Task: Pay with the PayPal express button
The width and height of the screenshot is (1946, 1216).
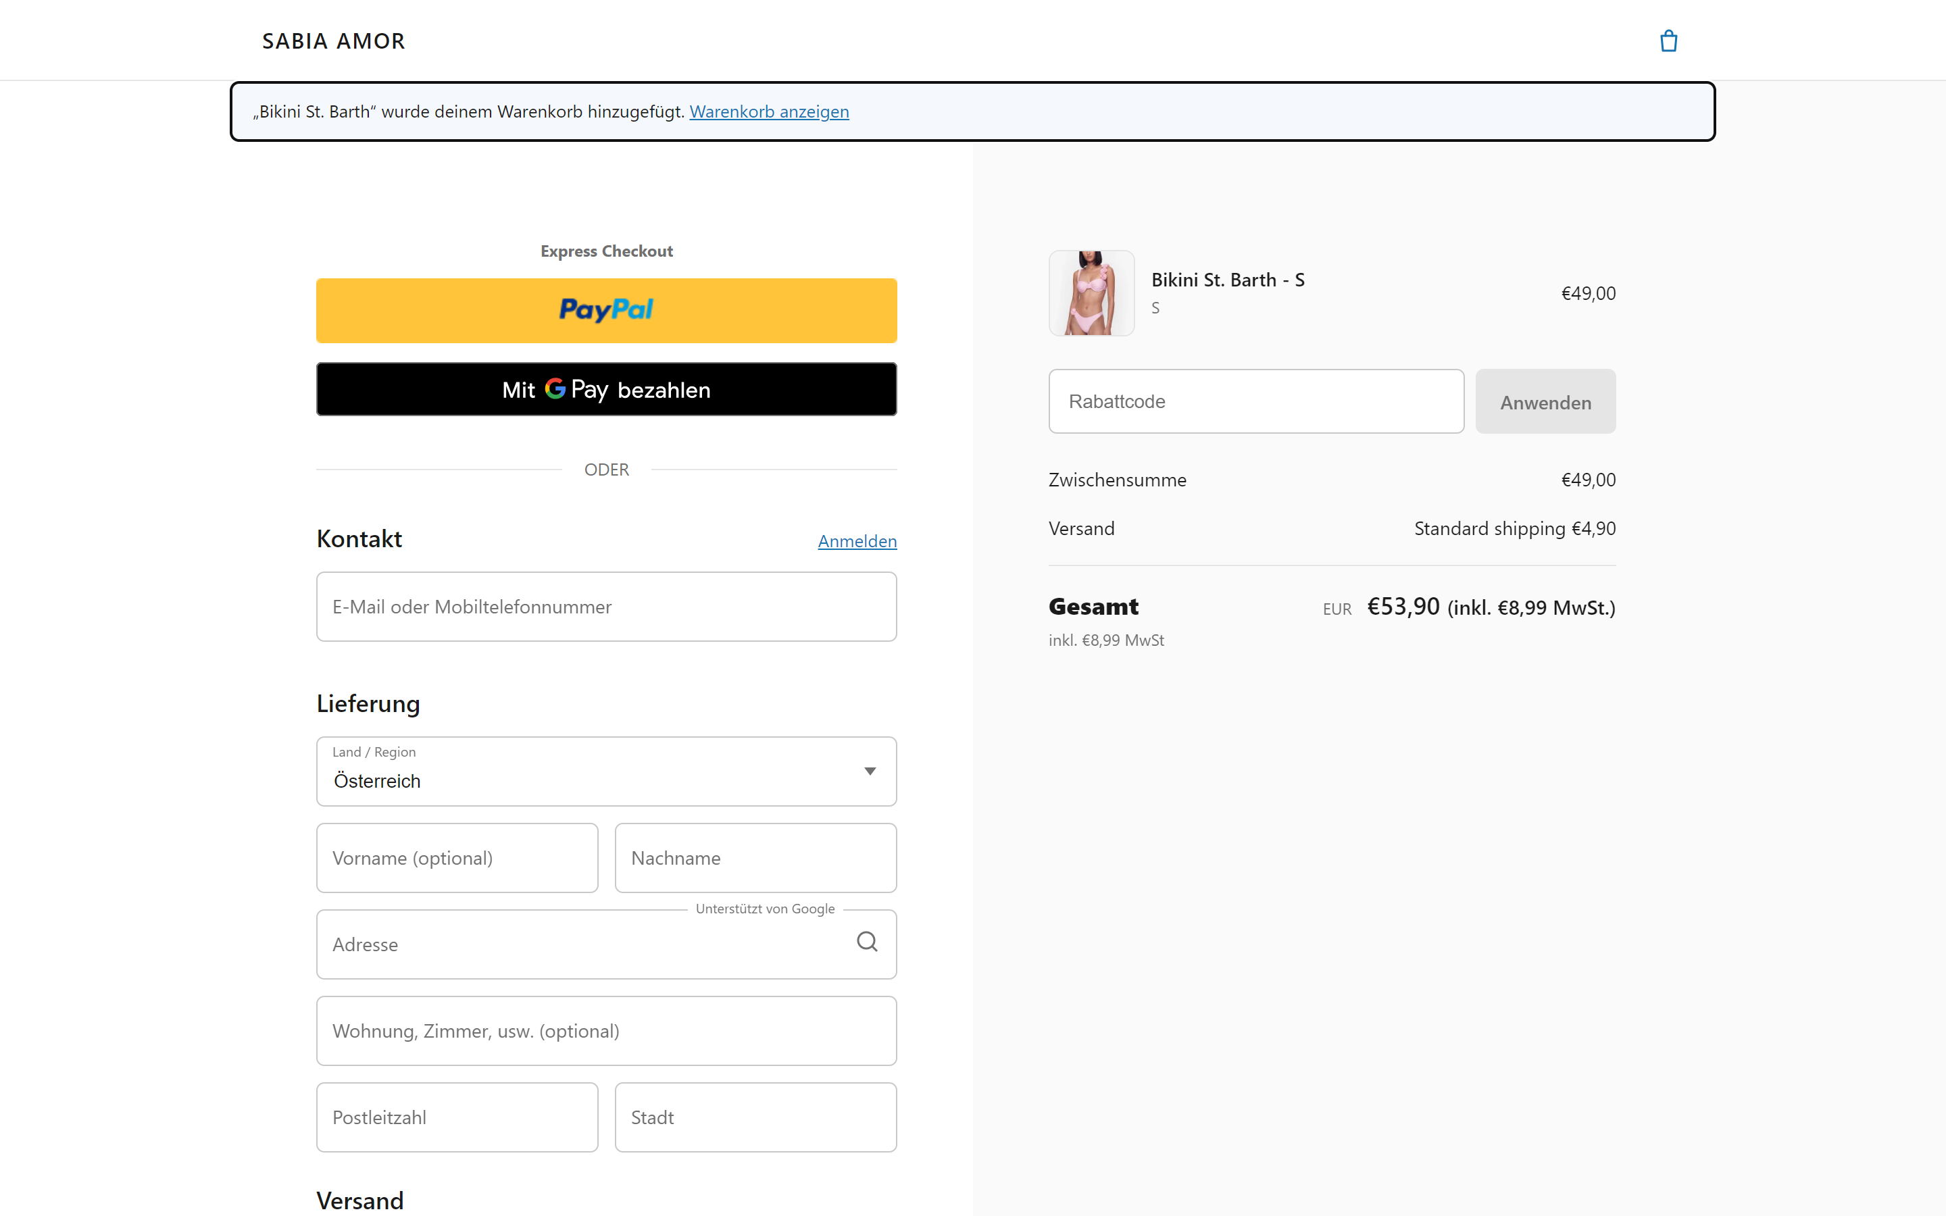Action: tap(606, 311)
